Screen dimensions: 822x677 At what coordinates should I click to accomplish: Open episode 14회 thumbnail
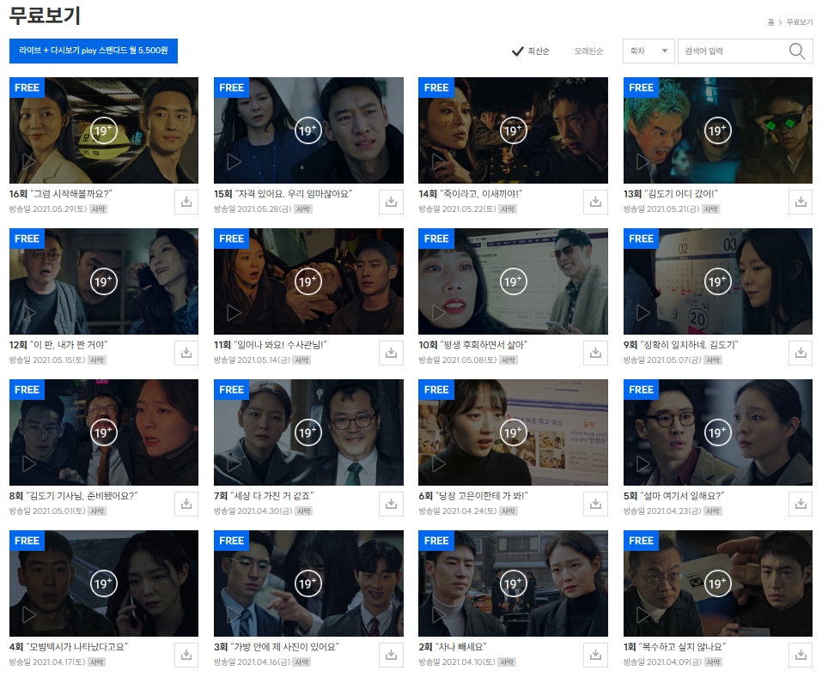(514, 130)
